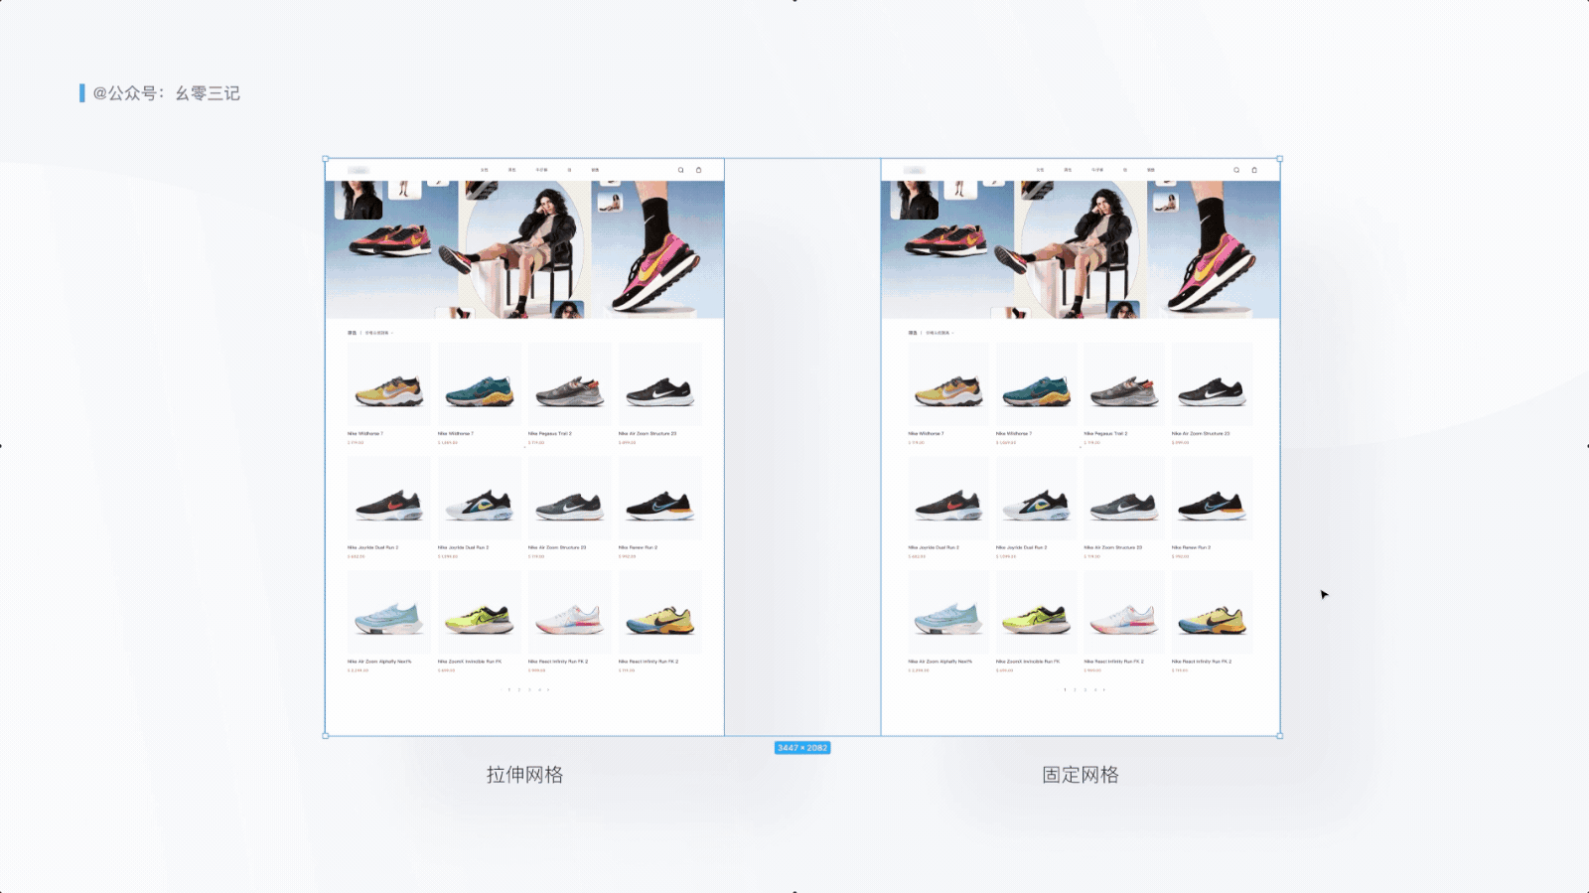Click the 固定网格 caption label
This screenshot has width=1589, height=893.
point(1081,775)
